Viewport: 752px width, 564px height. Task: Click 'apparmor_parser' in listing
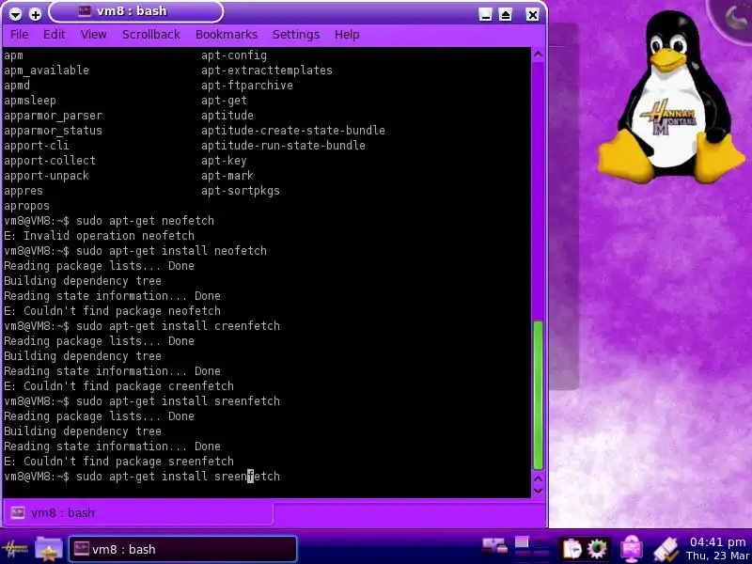54,116
